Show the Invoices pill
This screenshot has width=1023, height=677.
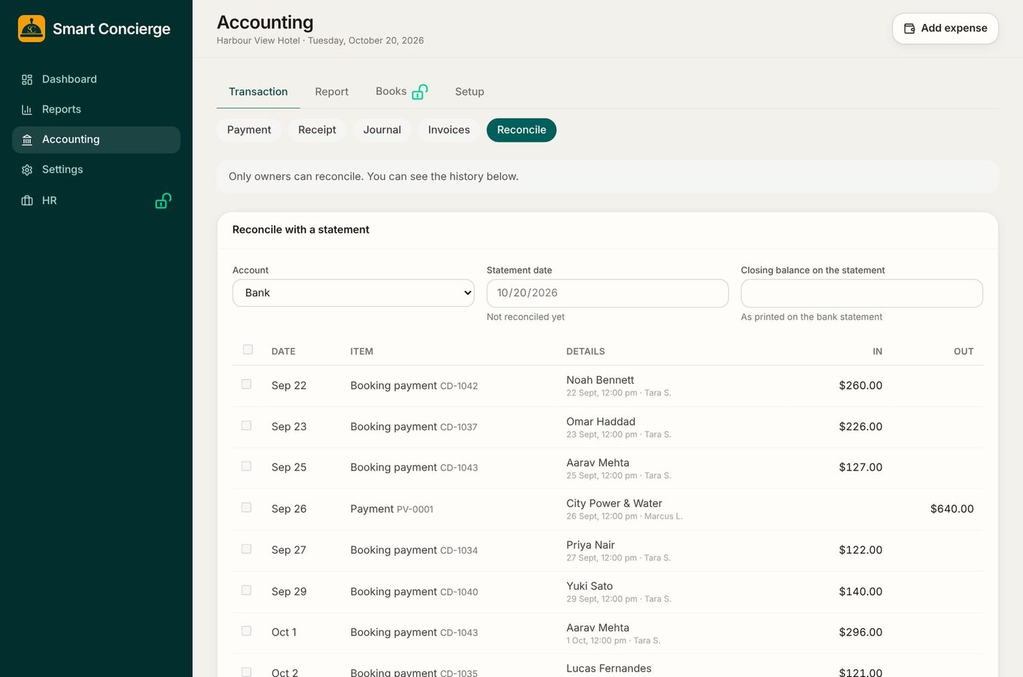[449, 130]
